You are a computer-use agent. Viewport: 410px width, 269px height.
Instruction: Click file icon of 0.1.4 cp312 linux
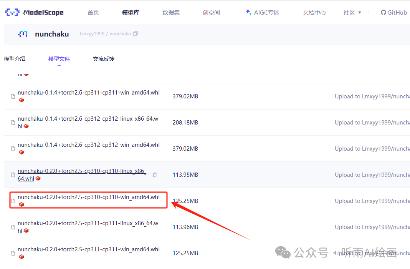pos(13,123)
